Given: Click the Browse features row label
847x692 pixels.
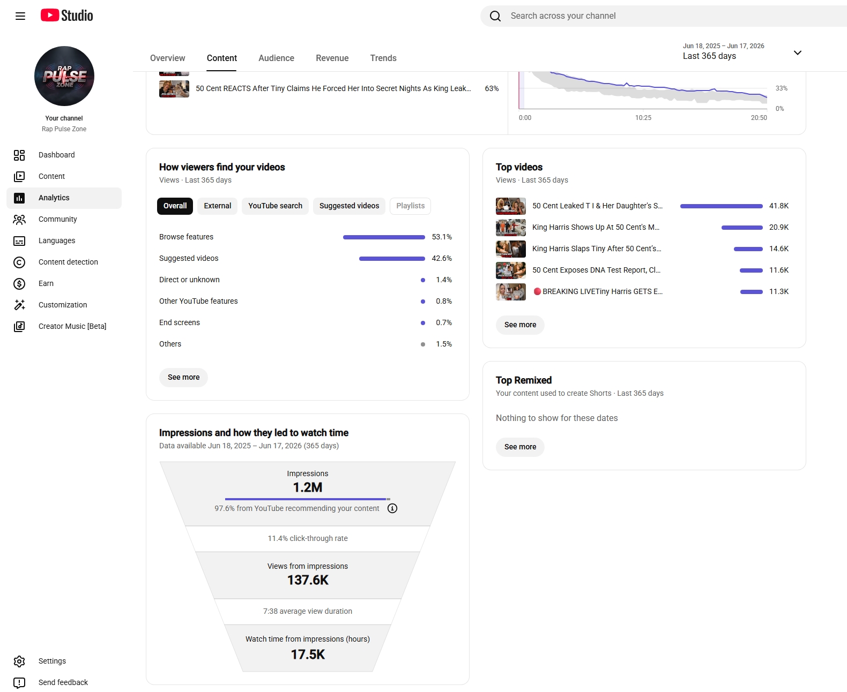Looking at the screenshot, I should pos(186,237).
